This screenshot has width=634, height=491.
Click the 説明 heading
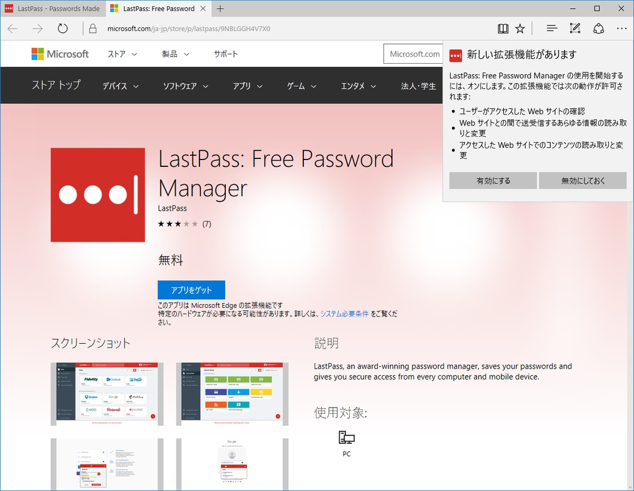pyautogui.click(x=326, y=343)
